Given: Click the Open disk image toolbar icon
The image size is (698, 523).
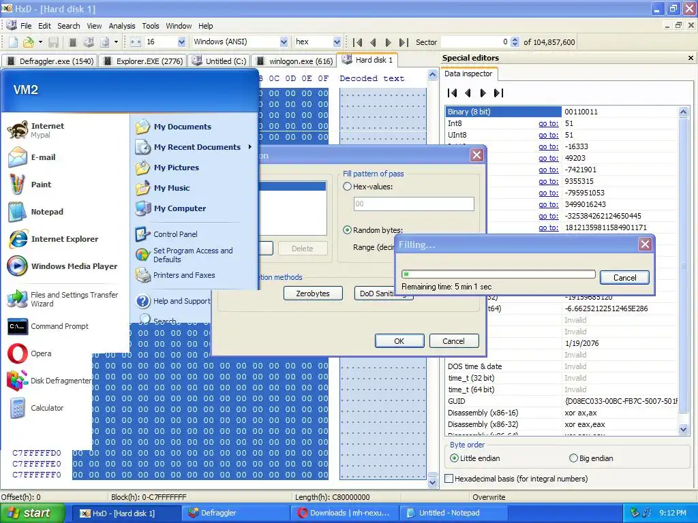Looking at the screenshot, I should click(x=104, y=42).
